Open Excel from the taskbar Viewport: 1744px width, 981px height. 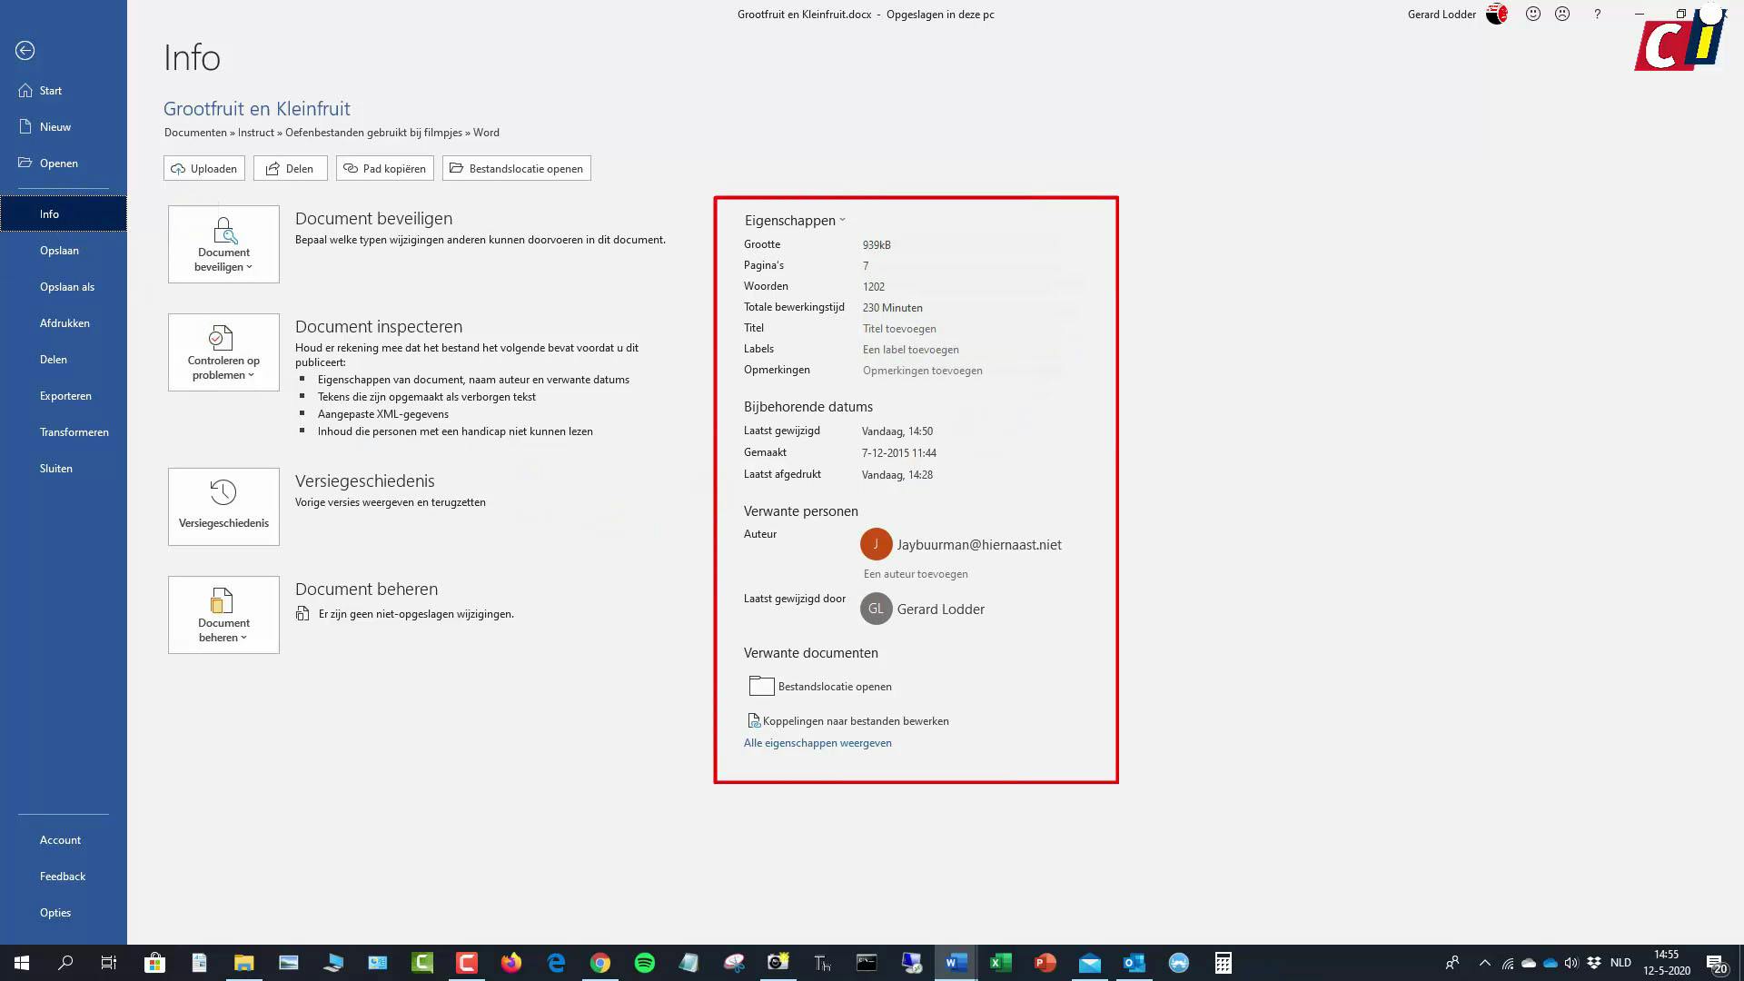click(x=999, y=962)
